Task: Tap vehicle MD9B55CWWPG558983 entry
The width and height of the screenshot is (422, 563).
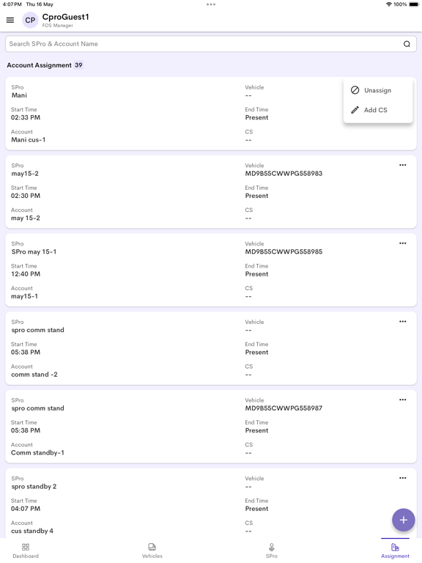Action: pos(284,174)
